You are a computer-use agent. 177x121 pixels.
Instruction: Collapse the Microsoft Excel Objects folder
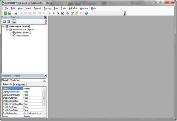coord(7,30)
